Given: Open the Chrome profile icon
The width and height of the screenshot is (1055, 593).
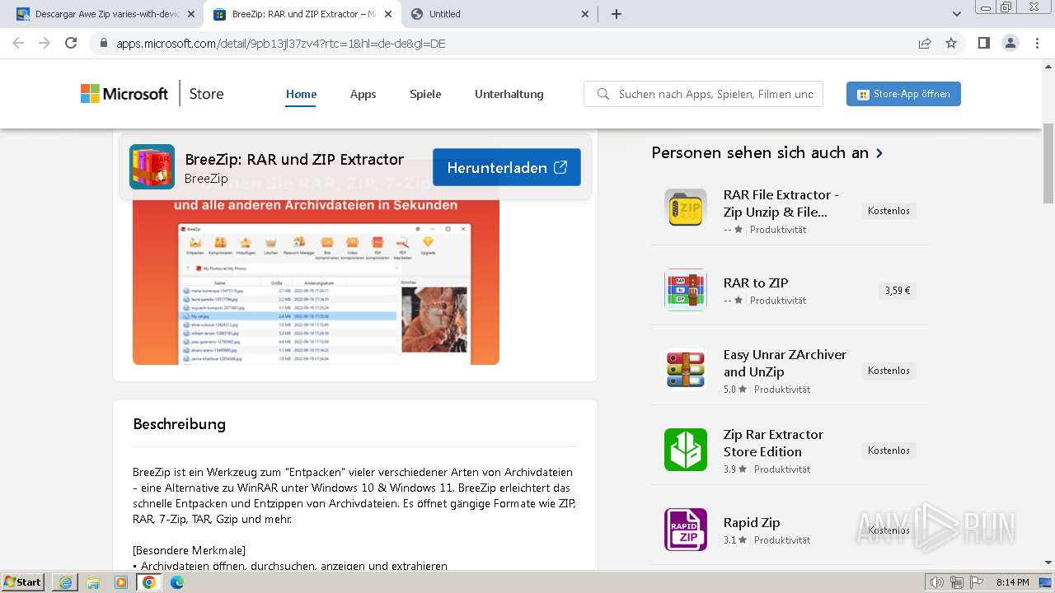Looking at the screenshot, I should tap(1010, 43).
